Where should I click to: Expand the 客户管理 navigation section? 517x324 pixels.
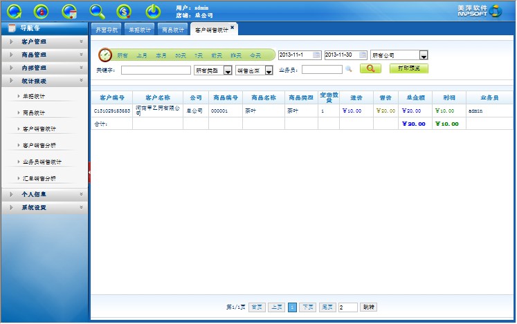click(45, 41)
